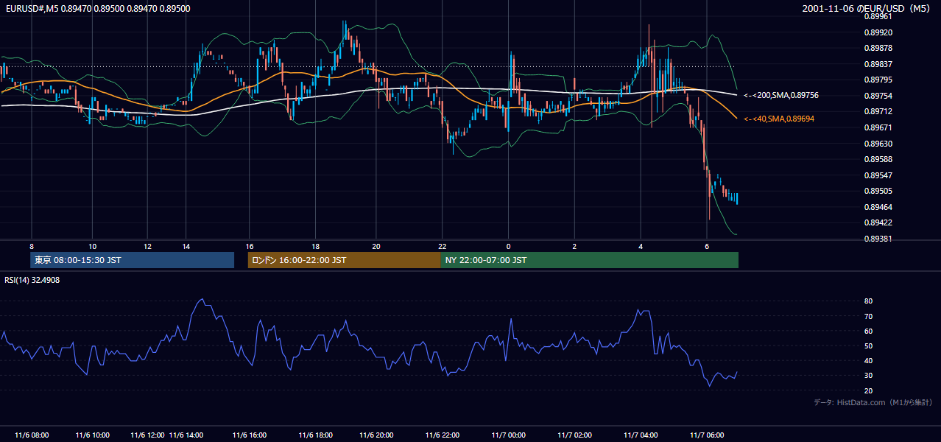Image resolution: width=941 pixels, height=442 pixels.
Task: Click the bottom time label 11/6 08:00
Action: tap(31, 435)
